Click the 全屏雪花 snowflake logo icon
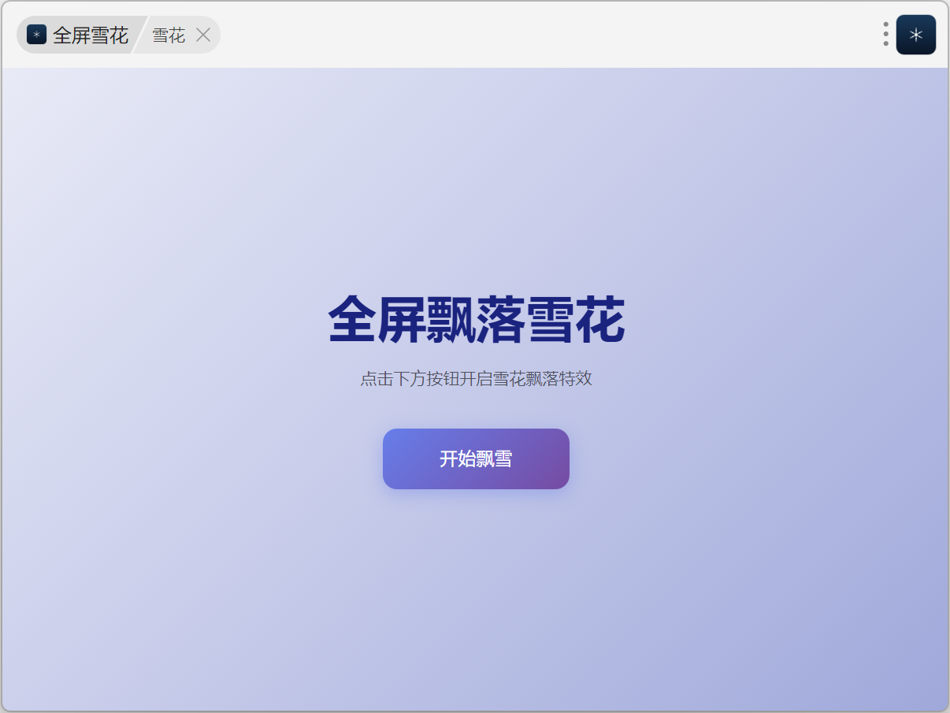 click(x=36, y=35)
